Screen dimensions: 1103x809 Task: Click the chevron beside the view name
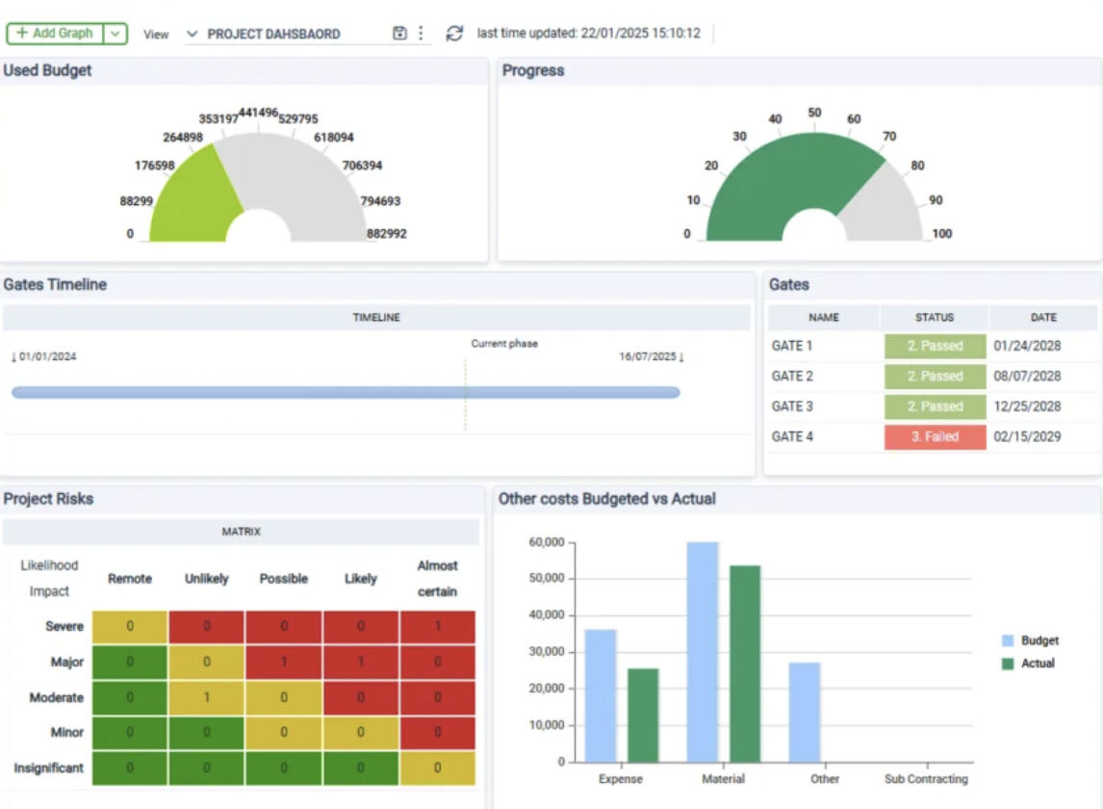click(192, 34)
